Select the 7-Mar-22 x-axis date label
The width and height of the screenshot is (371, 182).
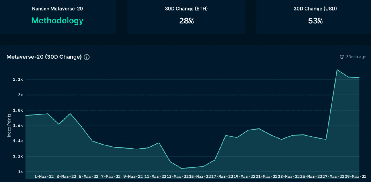111,177
